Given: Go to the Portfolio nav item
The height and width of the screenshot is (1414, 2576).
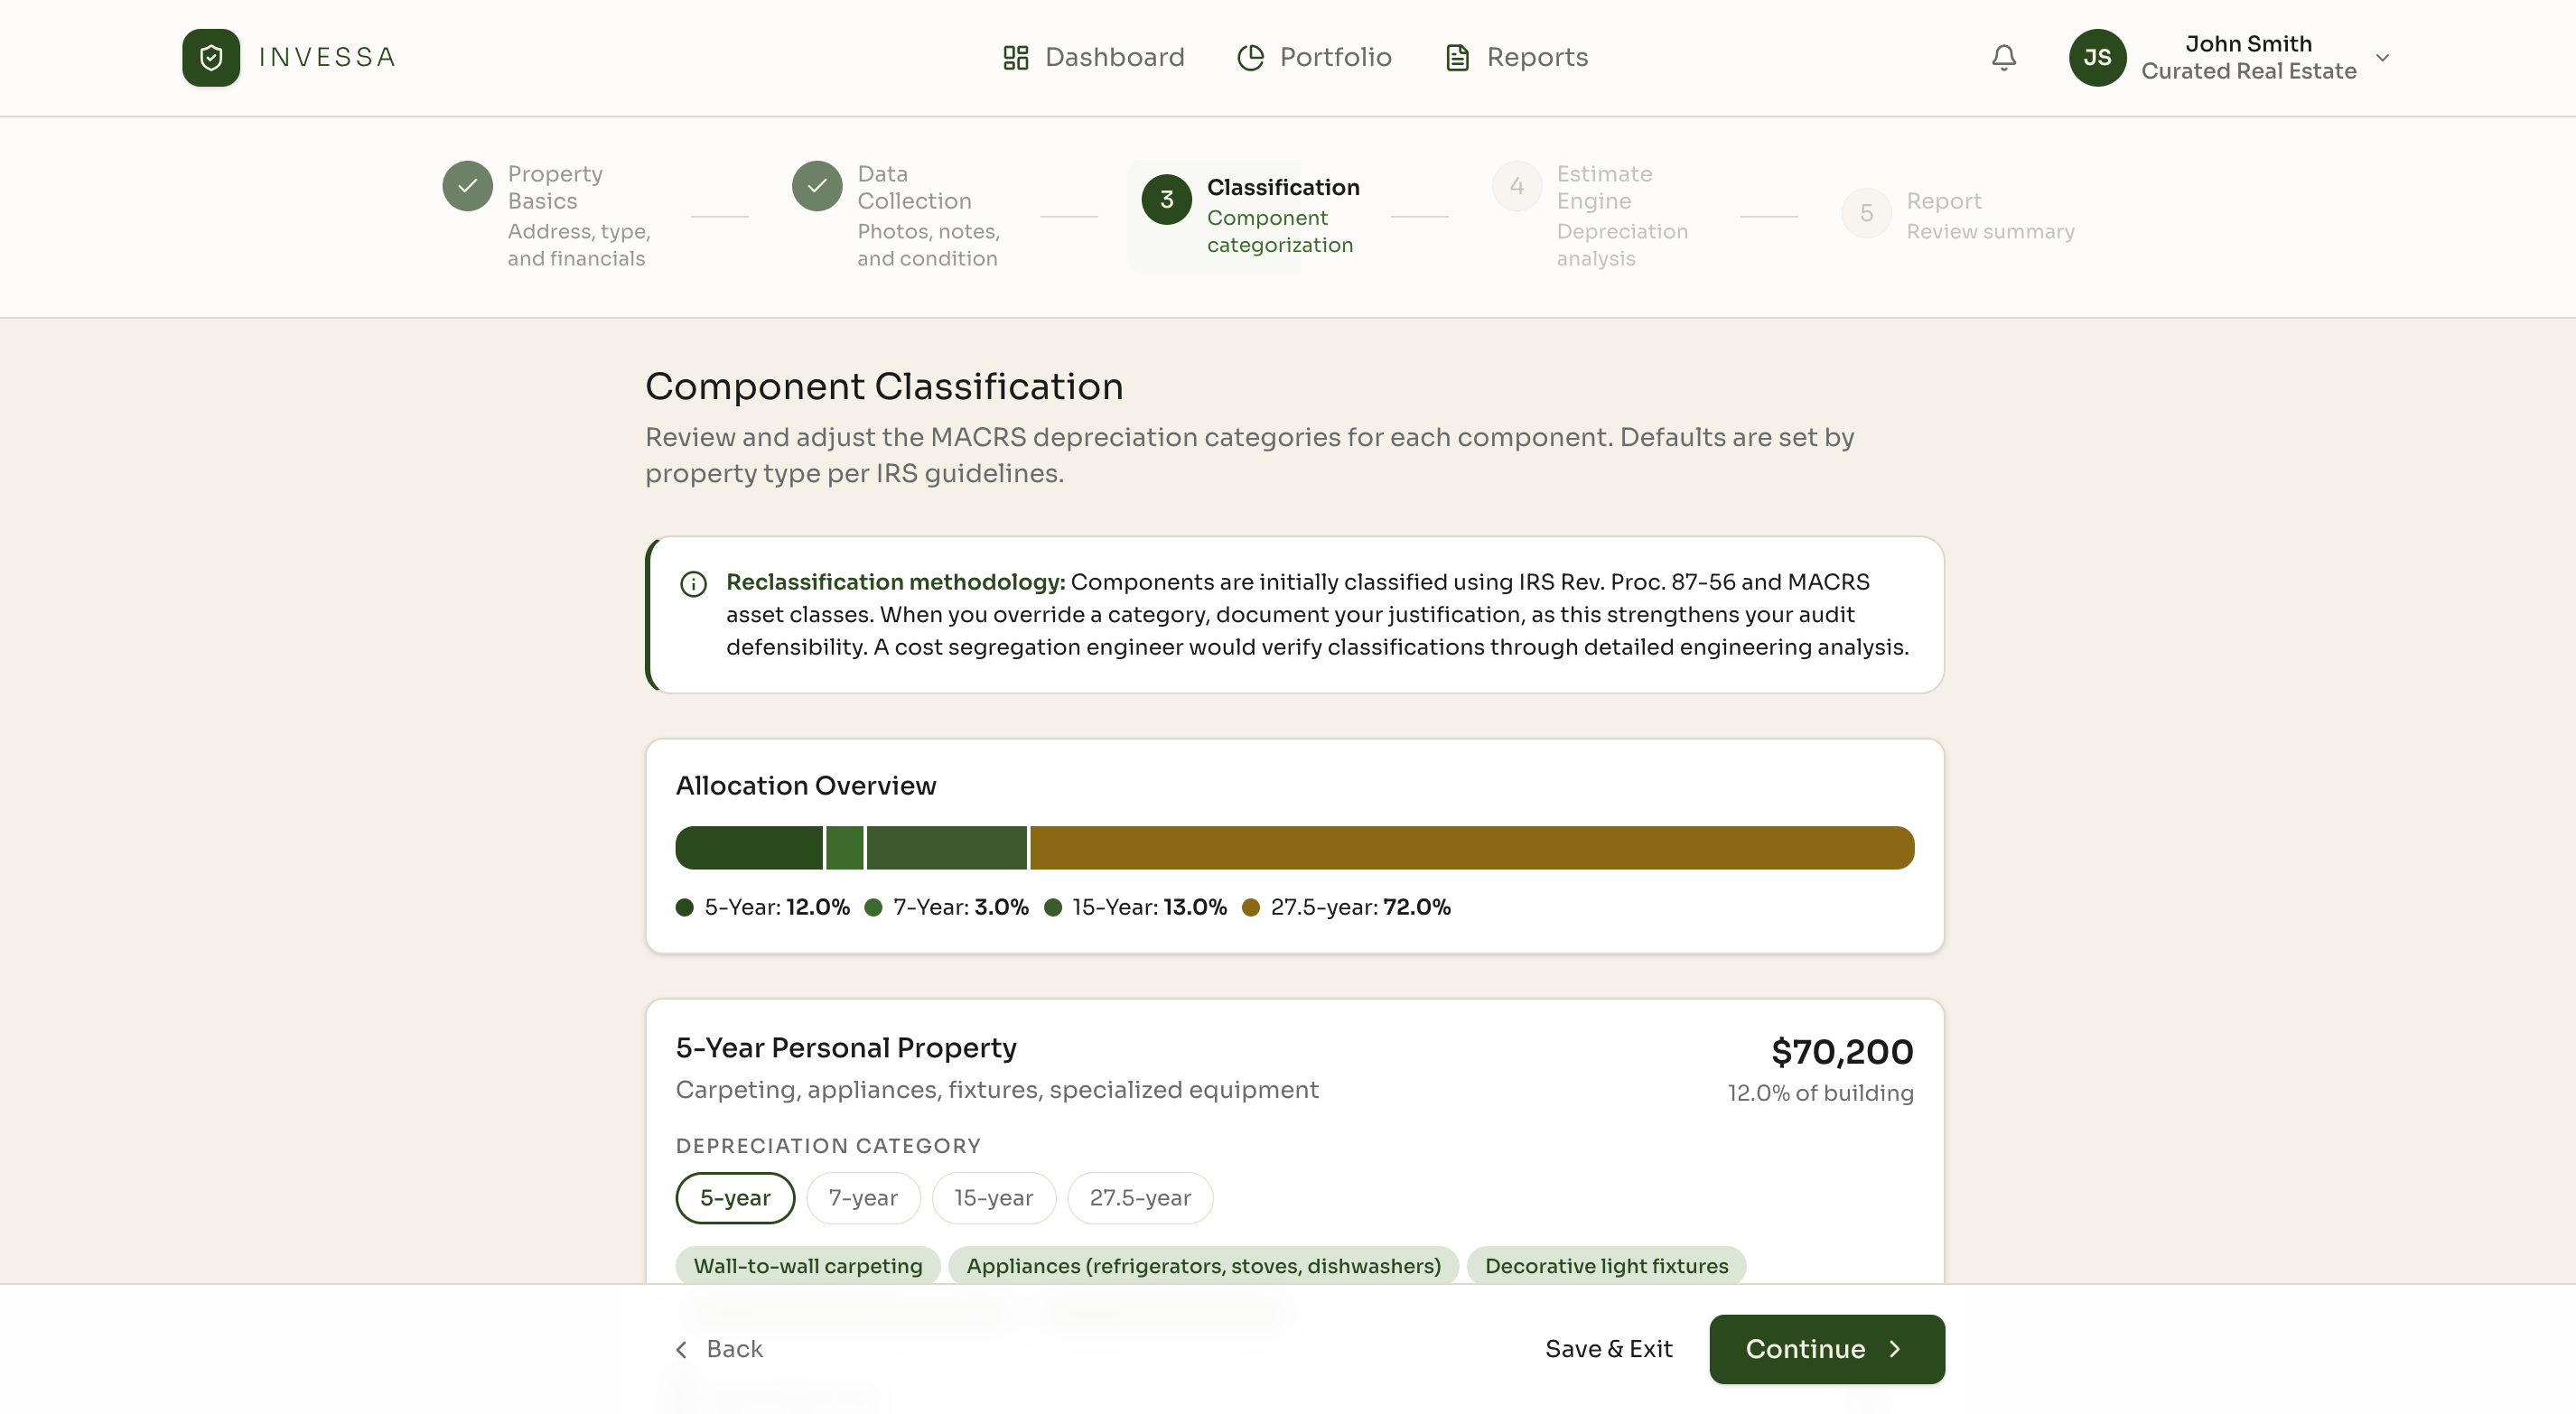Looking at the screenshot, I should 1314,57.
